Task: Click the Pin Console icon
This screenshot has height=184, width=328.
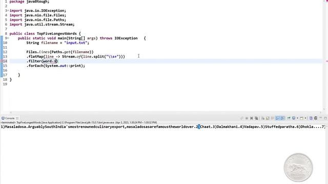Action: tap(289, 118)
